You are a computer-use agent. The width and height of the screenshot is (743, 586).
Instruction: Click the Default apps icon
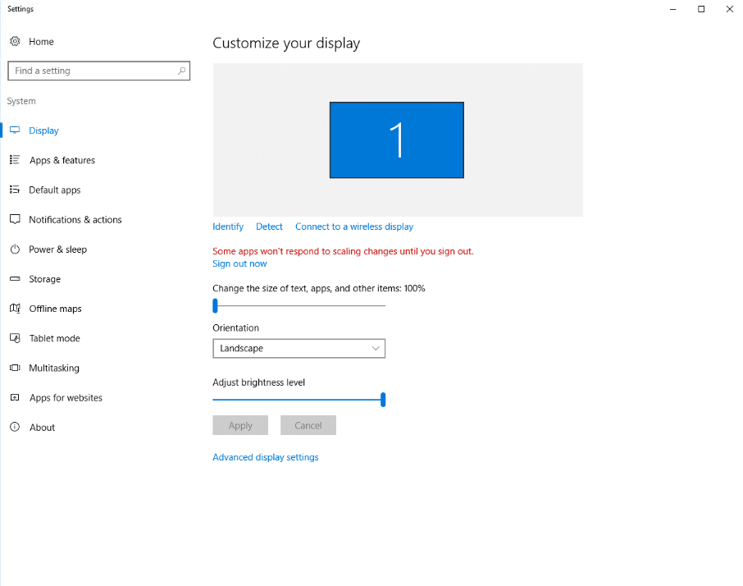15,190
